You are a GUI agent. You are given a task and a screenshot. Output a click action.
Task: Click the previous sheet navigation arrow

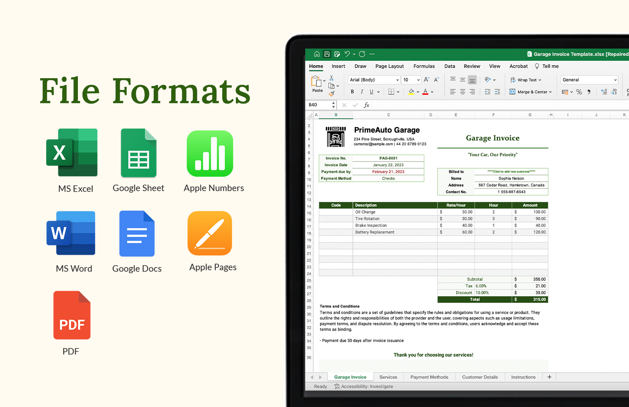pos(312,377)
